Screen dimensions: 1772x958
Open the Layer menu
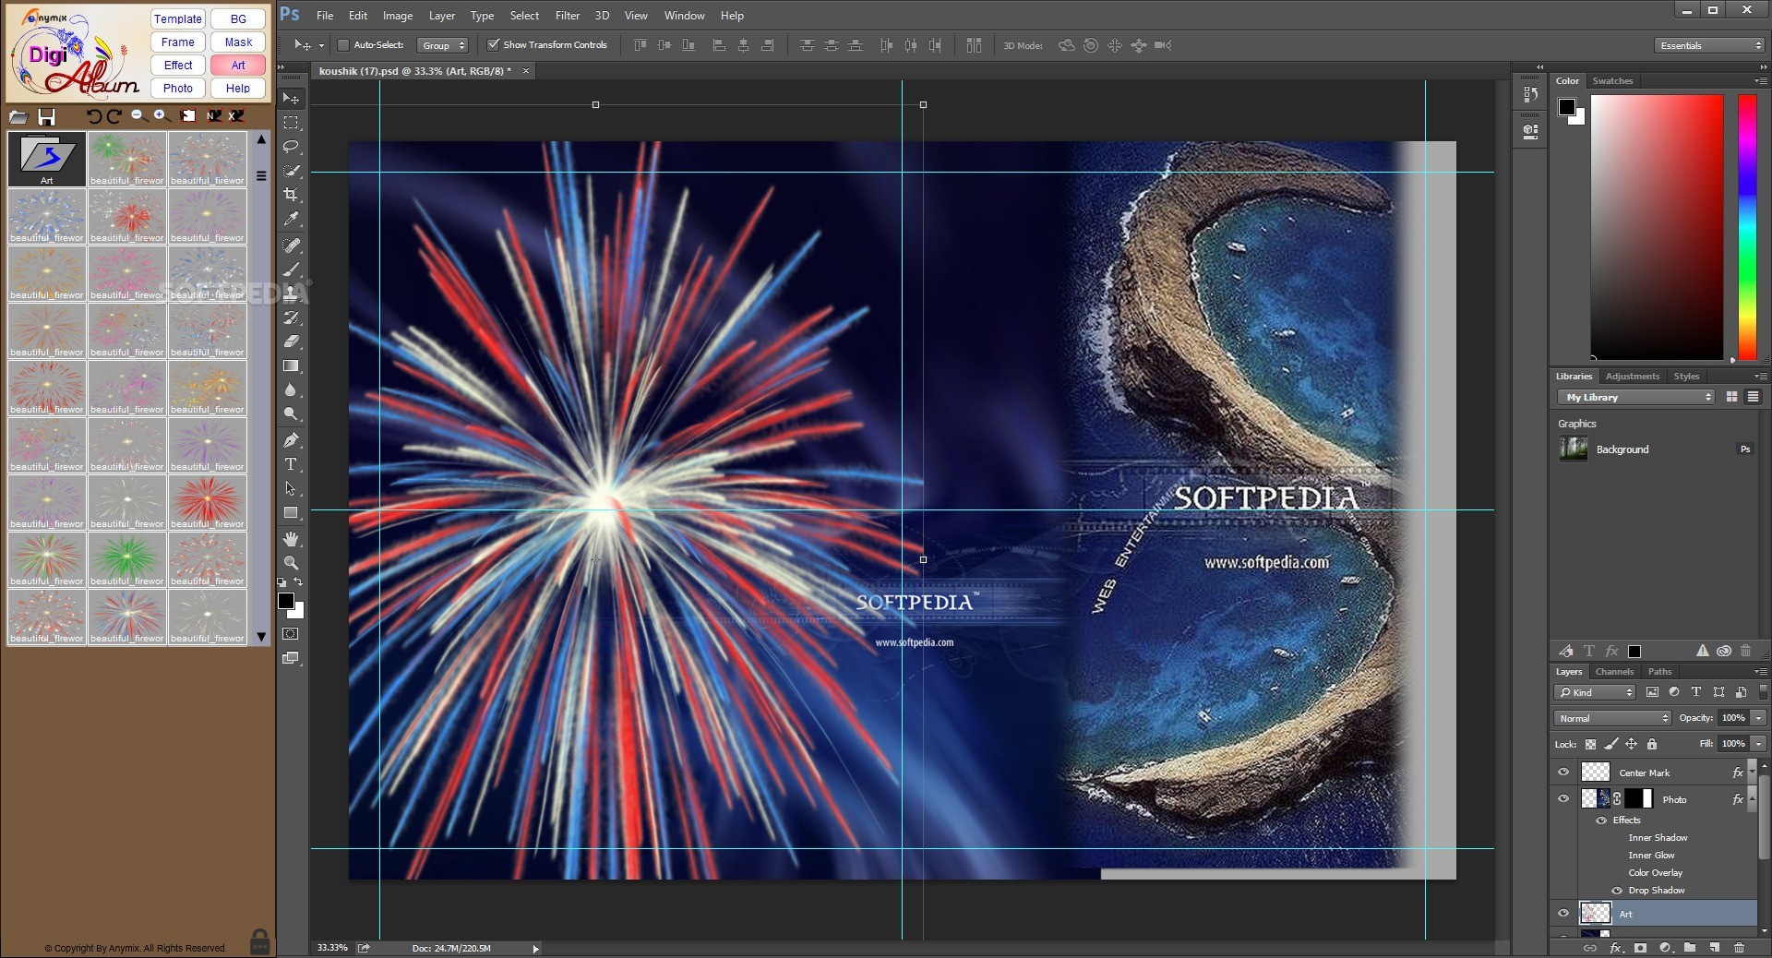tap(442, 16)
